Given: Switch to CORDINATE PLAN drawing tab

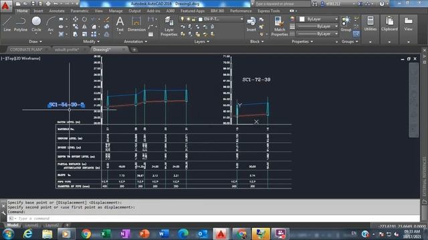Looking at the screenshot, I should point(26,49).
